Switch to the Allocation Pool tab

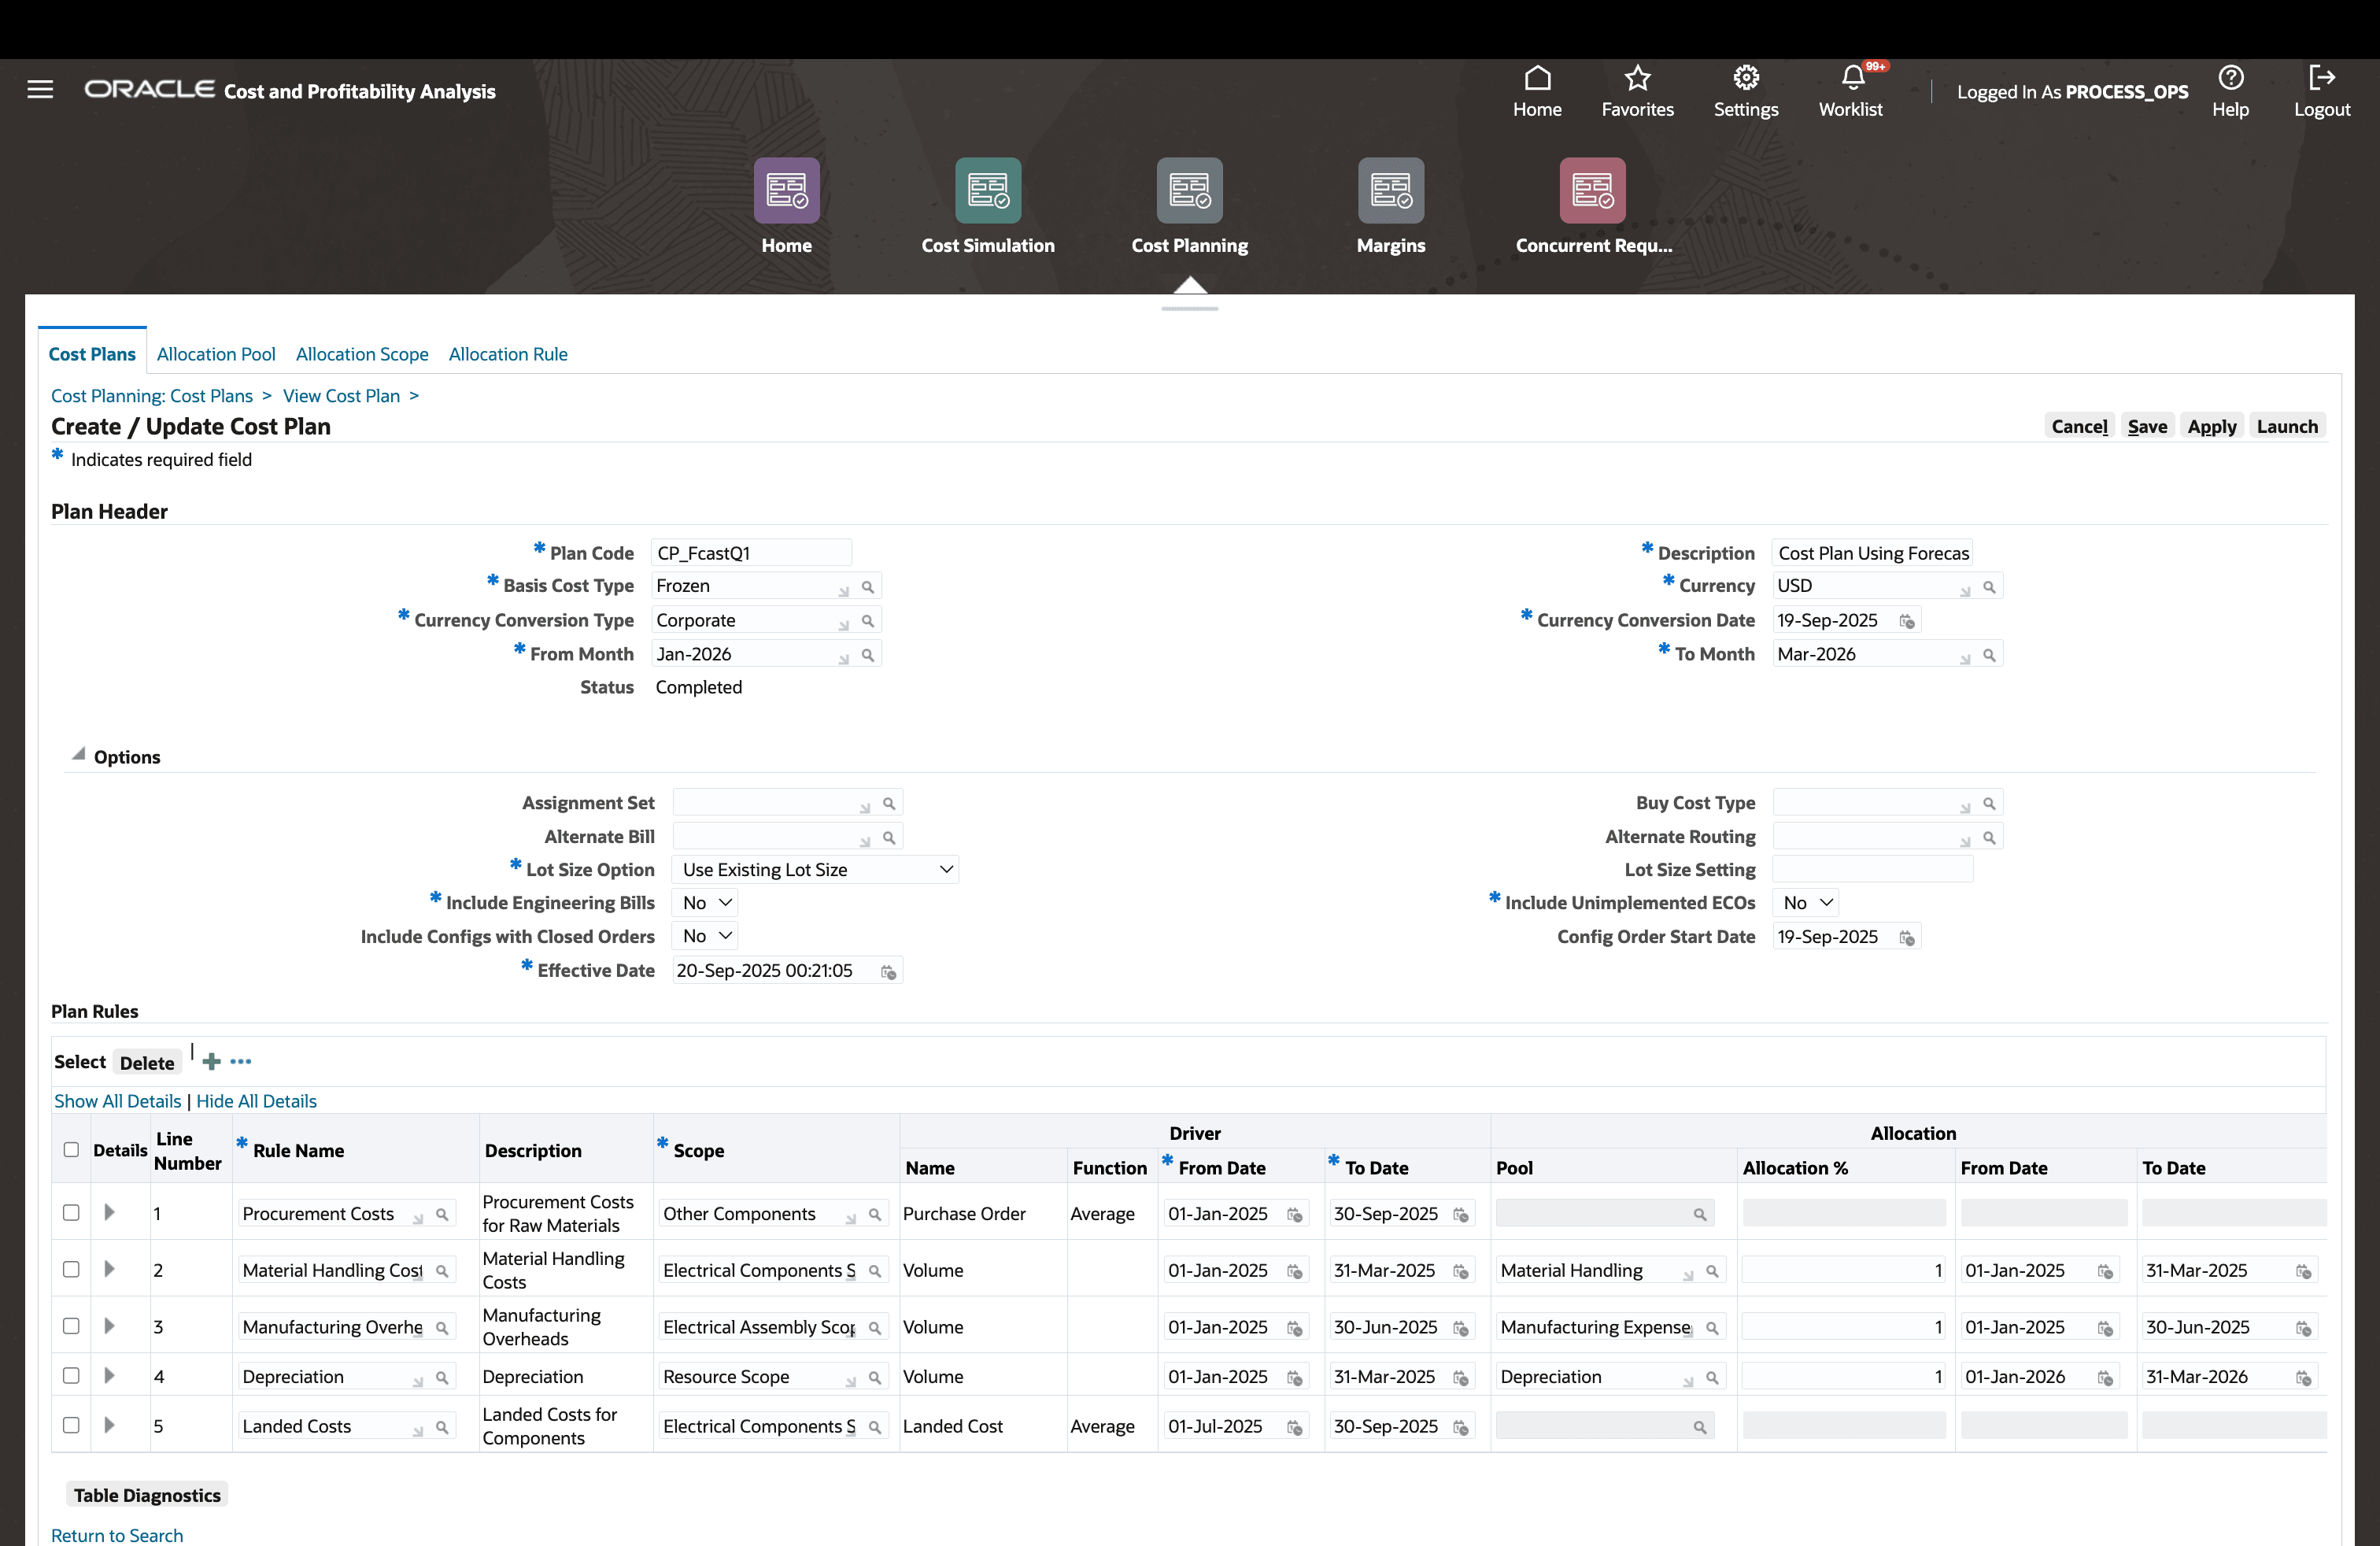(216, 354)
